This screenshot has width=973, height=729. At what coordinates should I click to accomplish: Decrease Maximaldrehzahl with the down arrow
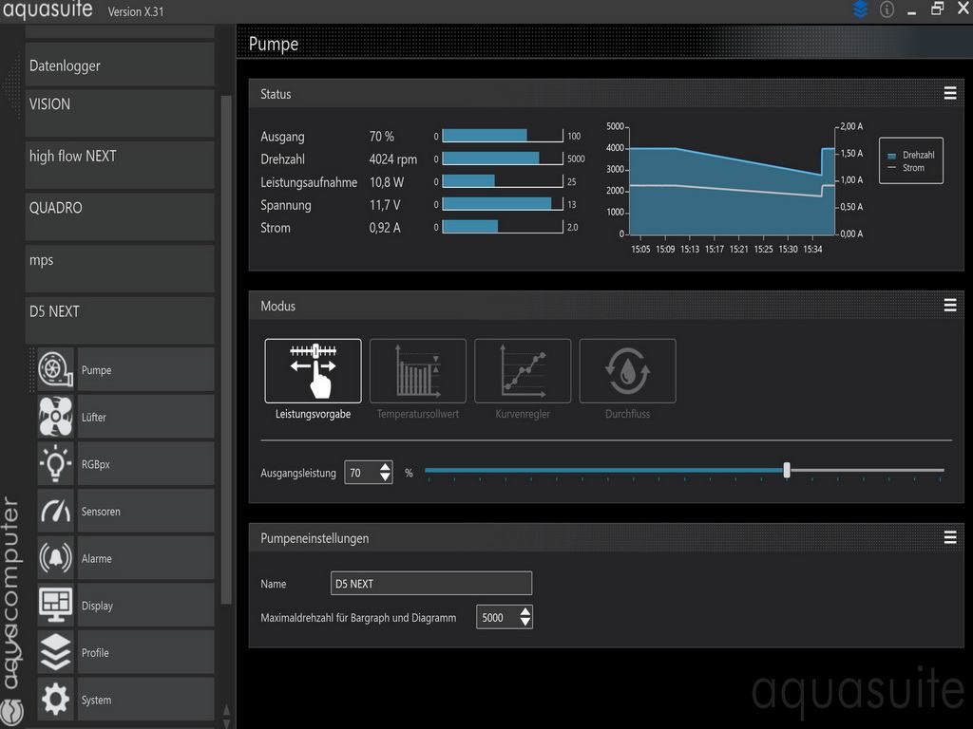525,622
